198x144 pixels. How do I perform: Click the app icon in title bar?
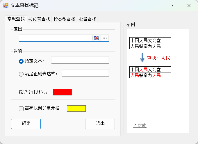pos(6,6)
